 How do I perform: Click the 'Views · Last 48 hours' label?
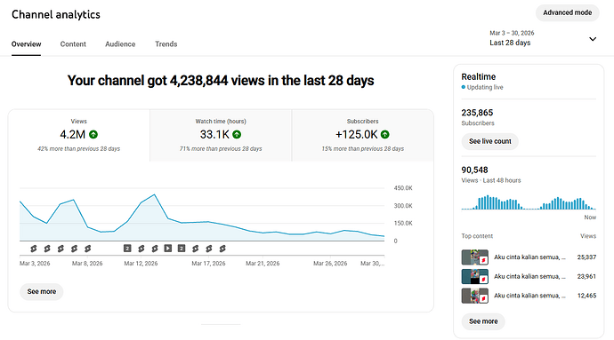[491, 180]
